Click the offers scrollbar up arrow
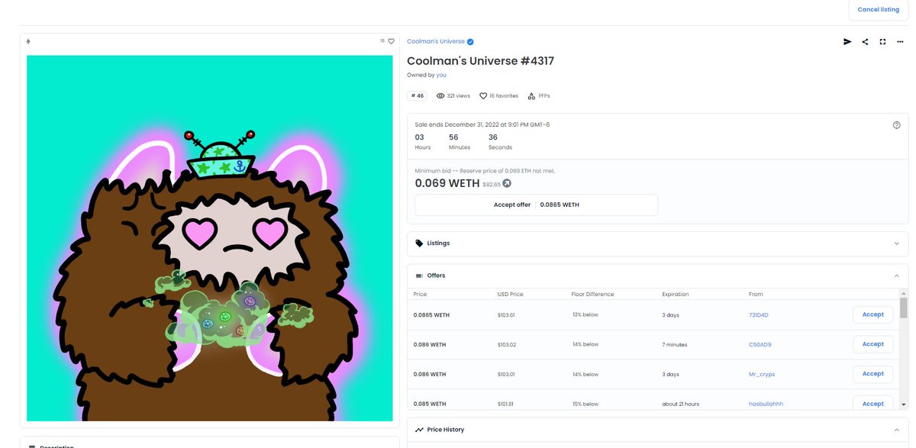 click(904, 293)
